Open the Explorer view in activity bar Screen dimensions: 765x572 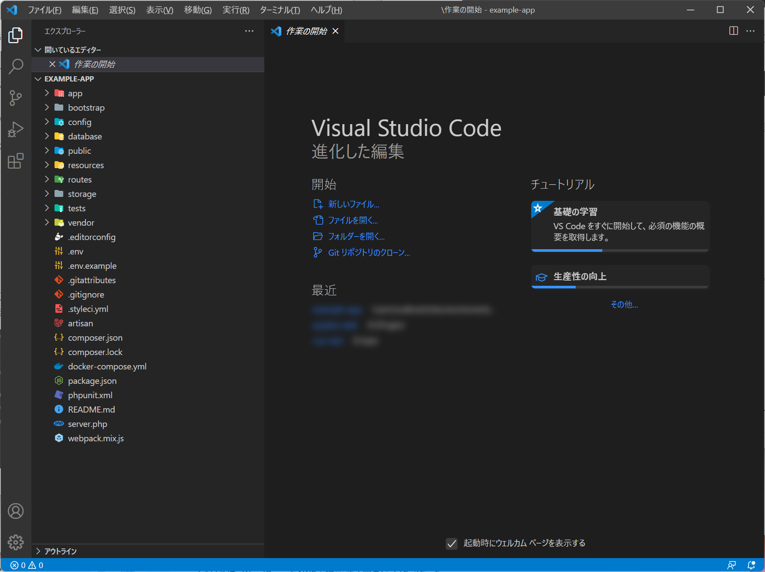pyautogui.click(x=16, y=35)
